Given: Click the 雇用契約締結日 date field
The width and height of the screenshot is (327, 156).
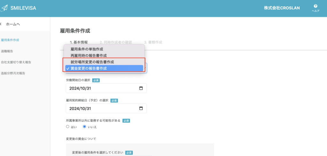Looking at the screenshot, I should (106, 108).
